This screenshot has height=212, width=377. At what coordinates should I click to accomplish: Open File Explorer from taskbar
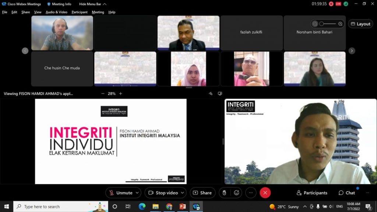coord(155,206)
